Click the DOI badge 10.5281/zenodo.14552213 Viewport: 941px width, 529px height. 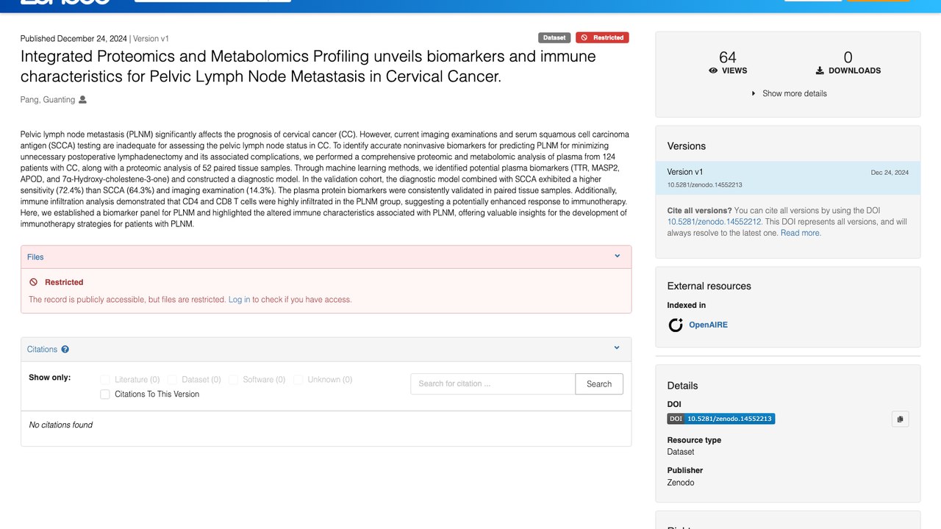[x=721, y=419]
